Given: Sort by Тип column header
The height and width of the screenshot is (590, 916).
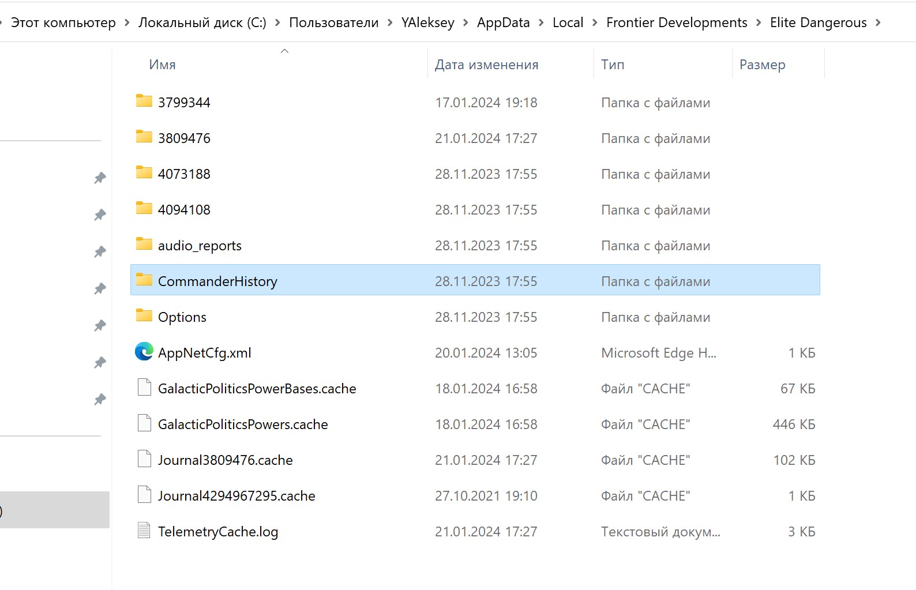Looking at the screenshot, I should pyautogui.click(x=613, y=65).
